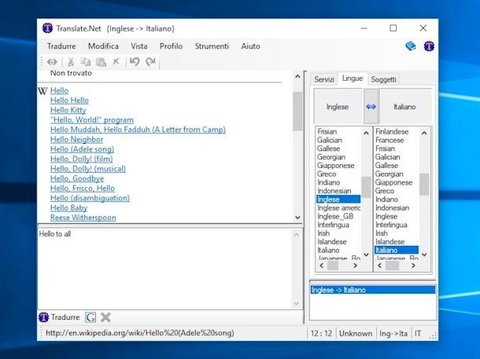Image resolution: width=480 pixels, height=359 pixels.
Task: Click the Google G icon in bottom bar
Action: pyautogui.click(x=90, y=317)
